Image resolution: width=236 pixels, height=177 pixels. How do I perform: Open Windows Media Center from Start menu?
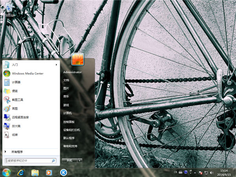27,73
